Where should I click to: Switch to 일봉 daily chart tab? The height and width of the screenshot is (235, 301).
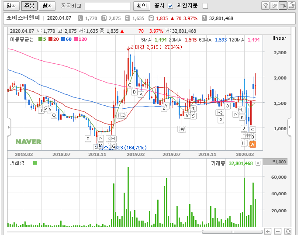tap(11, 6)
